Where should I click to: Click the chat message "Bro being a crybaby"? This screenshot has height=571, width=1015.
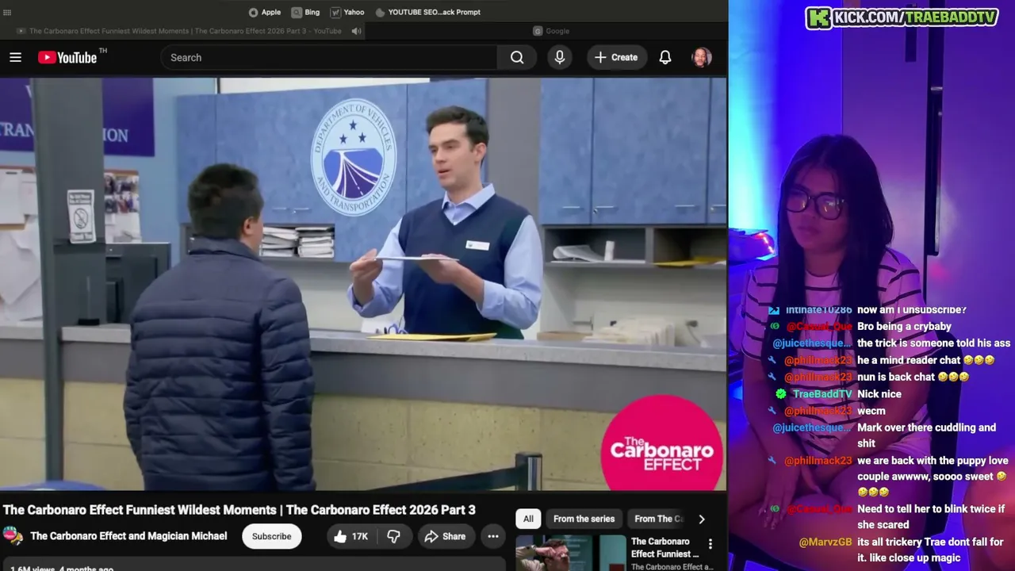pos(904,327)
